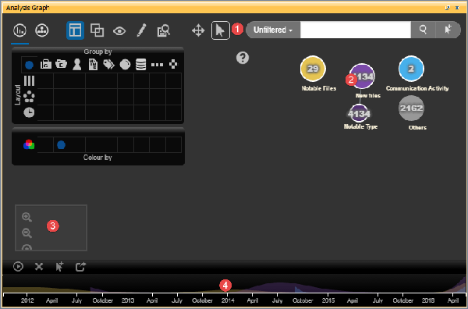
Task: Open the statistics chart view icon
Action: pos(19,30)
